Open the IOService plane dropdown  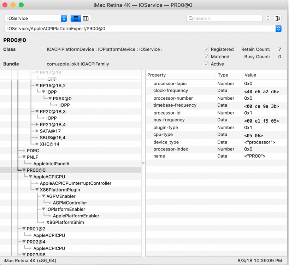(x=36, y=18)
